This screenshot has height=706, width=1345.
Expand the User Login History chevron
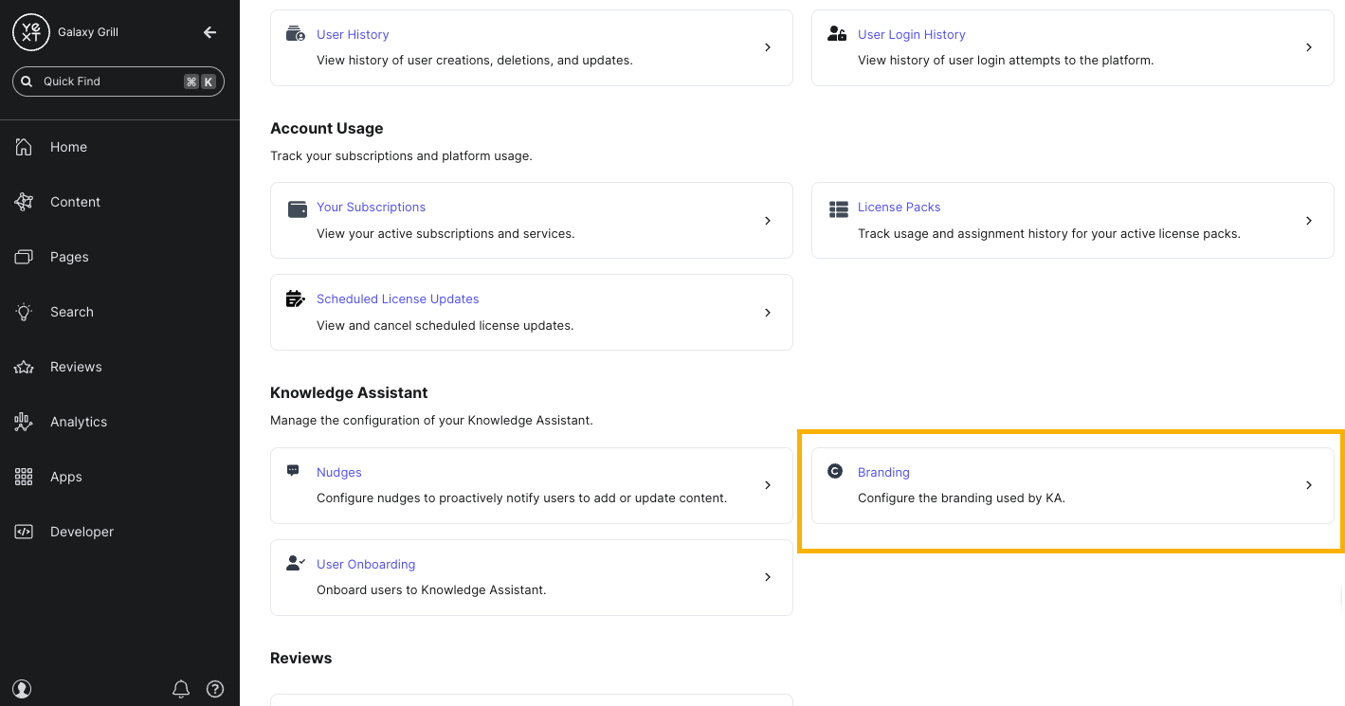pyautogui.click(x=1309, y=47)
